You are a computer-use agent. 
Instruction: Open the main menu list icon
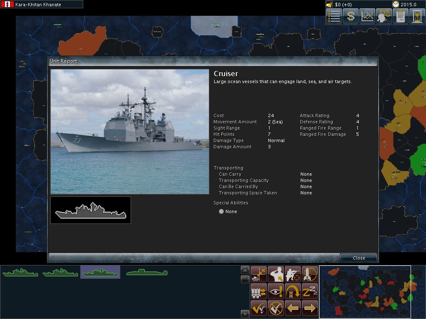click(x=334, y=17)
